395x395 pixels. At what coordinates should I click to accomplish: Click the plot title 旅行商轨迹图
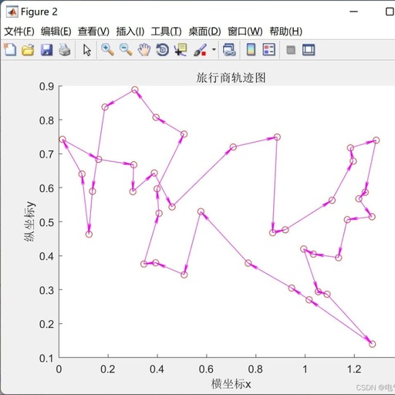tap(231, 77)
